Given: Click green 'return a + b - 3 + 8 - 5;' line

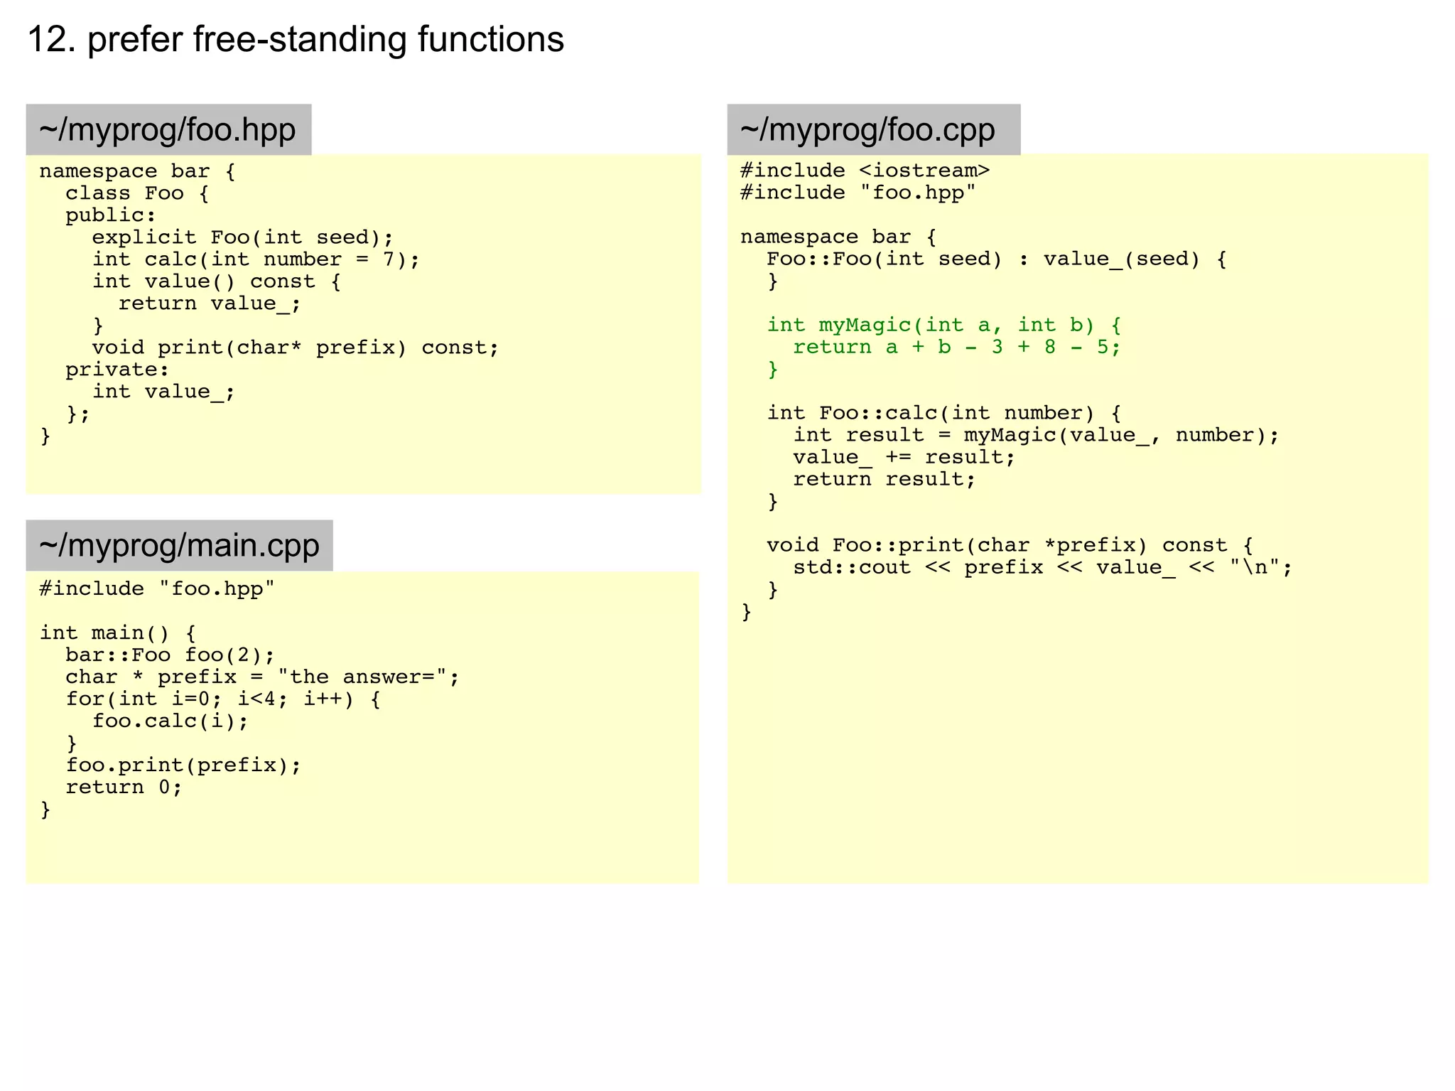Looking at the screenshot, I should coord(957,347).
